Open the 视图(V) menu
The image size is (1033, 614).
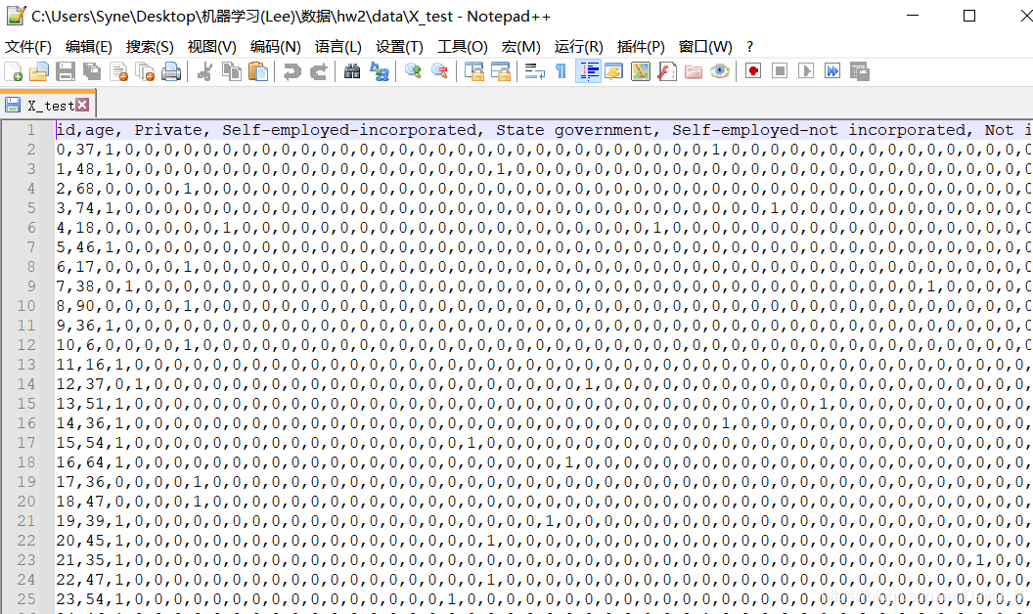pyautogui.click(x=211, y=47)
